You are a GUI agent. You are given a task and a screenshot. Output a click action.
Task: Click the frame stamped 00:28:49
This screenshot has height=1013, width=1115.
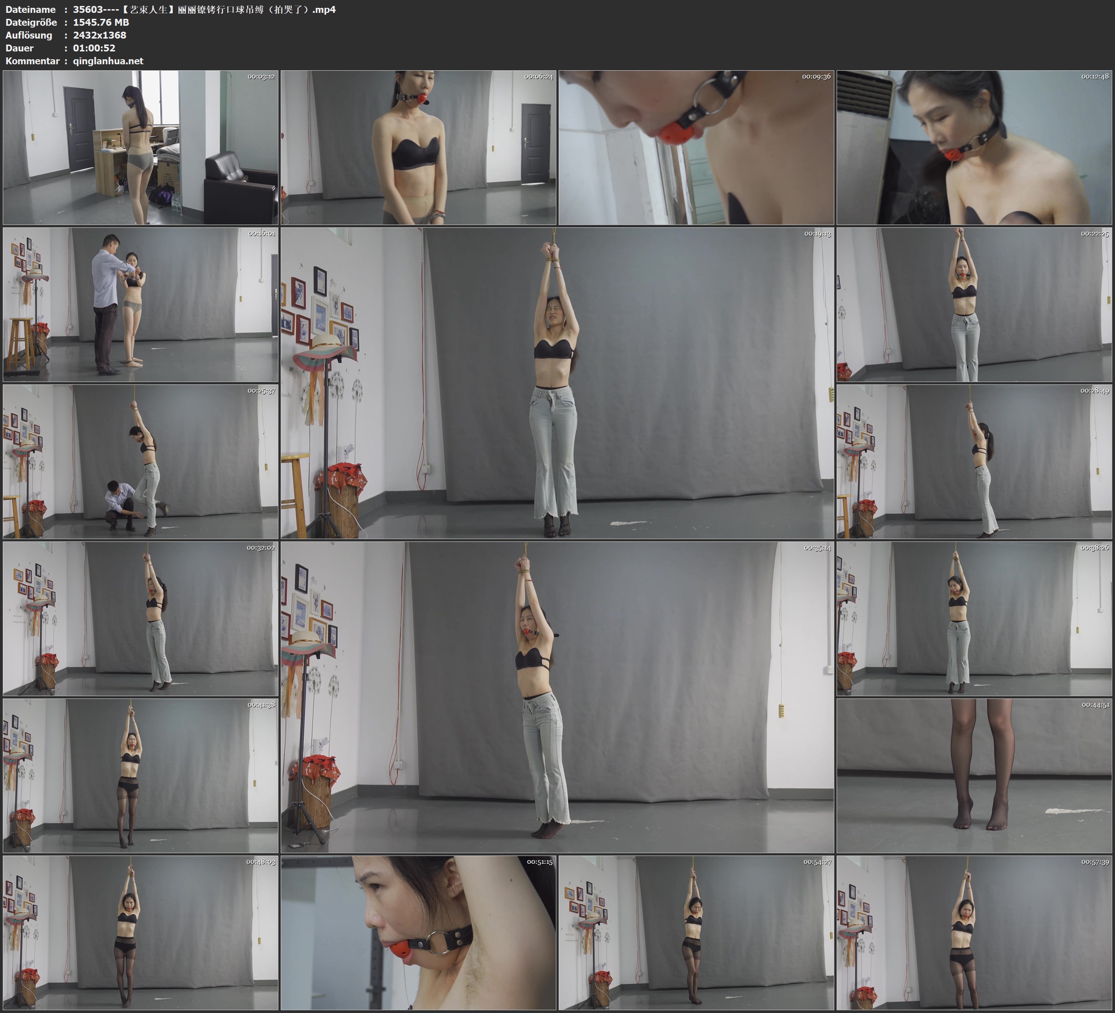click(974, 461)
